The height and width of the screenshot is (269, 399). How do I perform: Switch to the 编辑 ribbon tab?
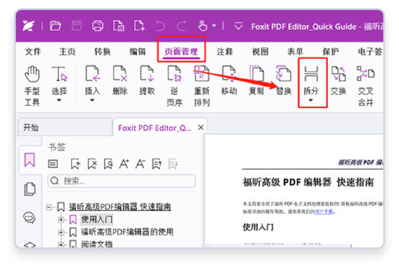click(138, 52)
